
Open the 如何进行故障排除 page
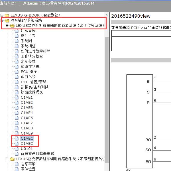(36, 51)
